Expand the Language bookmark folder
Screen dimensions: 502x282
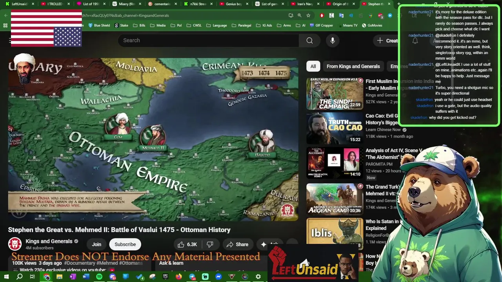click(216, 25)
